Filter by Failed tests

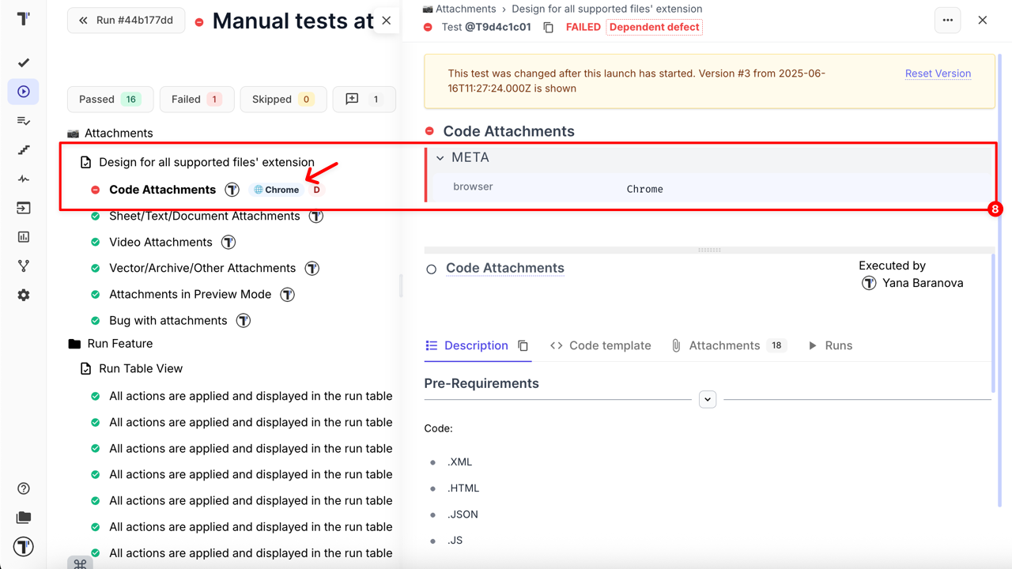click(197, 100)
